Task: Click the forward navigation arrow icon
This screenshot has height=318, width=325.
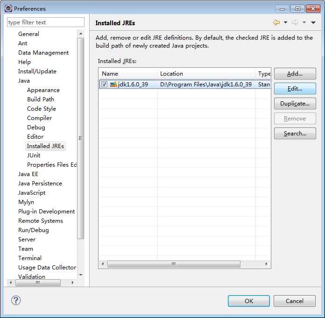Action: pyautogui.click(x=295, y=22)
